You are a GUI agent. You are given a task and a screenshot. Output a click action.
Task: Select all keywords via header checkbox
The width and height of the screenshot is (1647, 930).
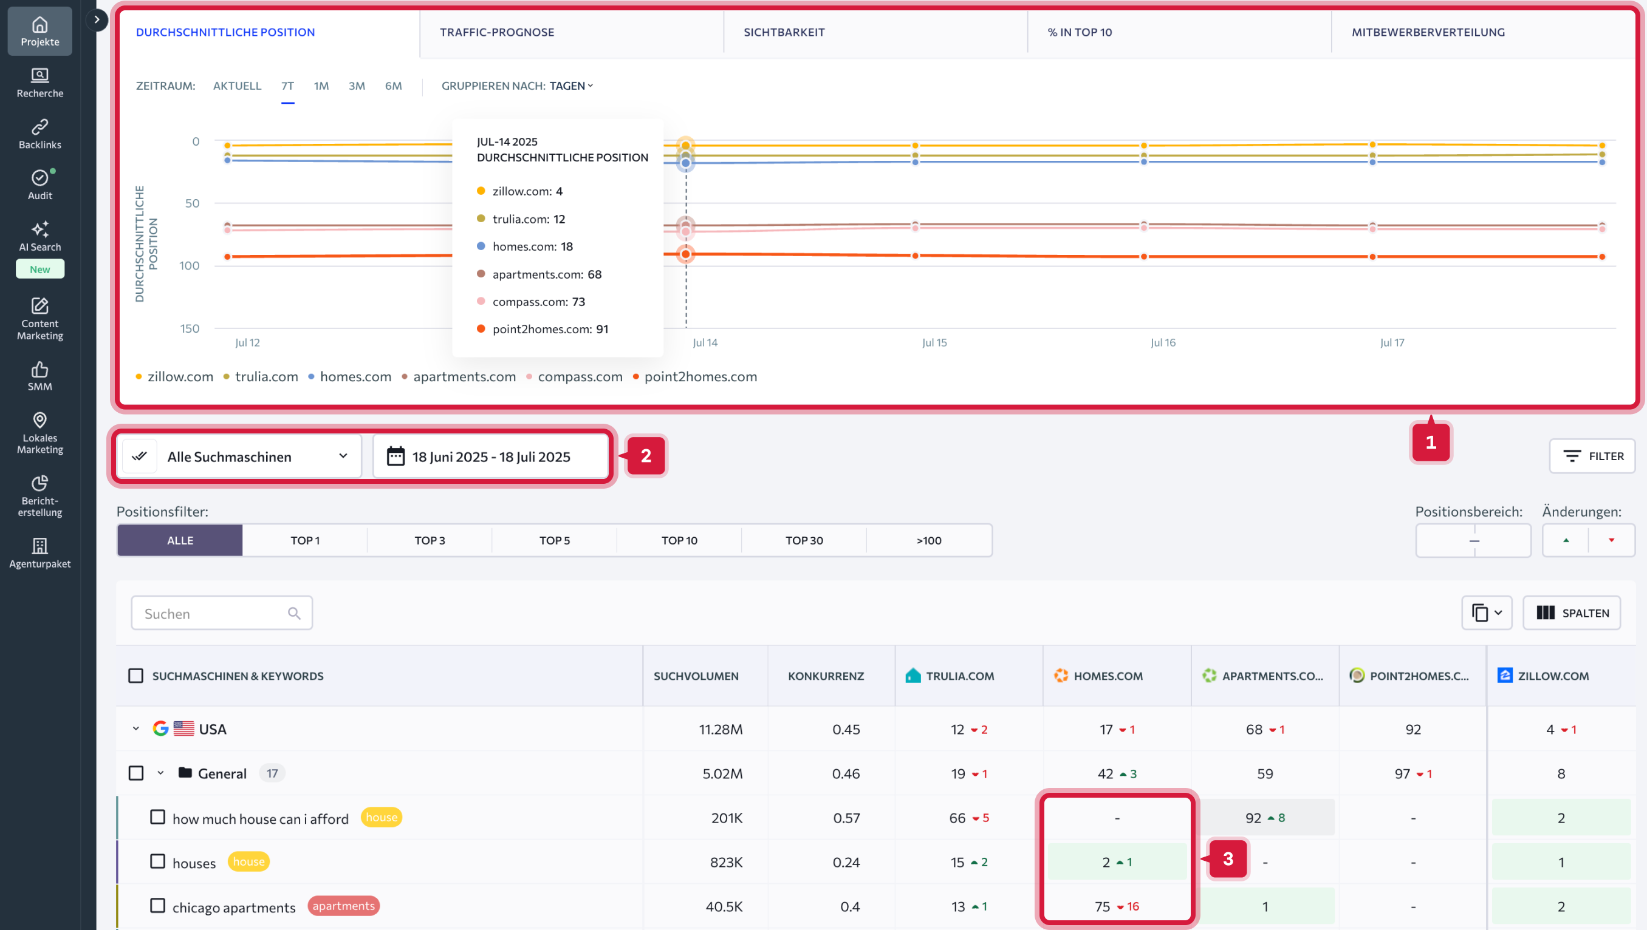[135, 675]
